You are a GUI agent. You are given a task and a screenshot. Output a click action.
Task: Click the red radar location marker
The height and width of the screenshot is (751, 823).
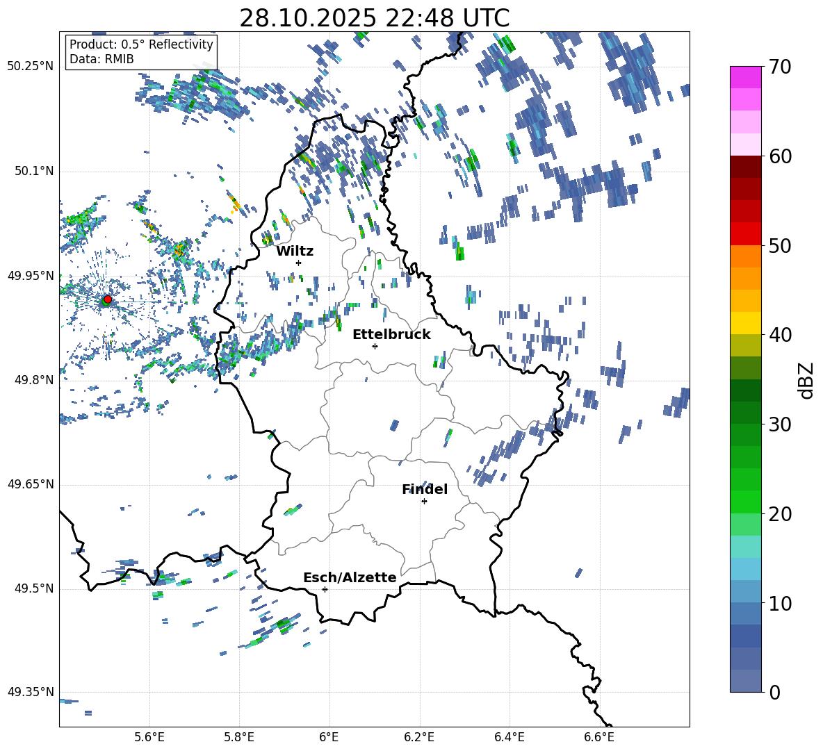(x=108, y=299)
